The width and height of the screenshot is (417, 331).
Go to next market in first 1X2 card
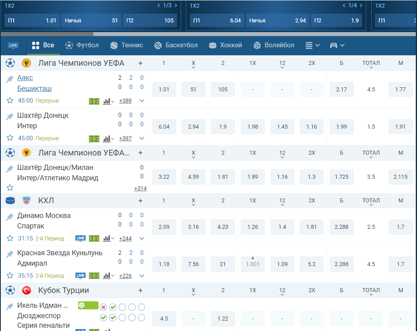(x=176, y=5)
